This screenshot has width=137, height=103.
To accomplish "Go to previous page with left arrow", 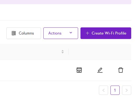I will point(103,90).
